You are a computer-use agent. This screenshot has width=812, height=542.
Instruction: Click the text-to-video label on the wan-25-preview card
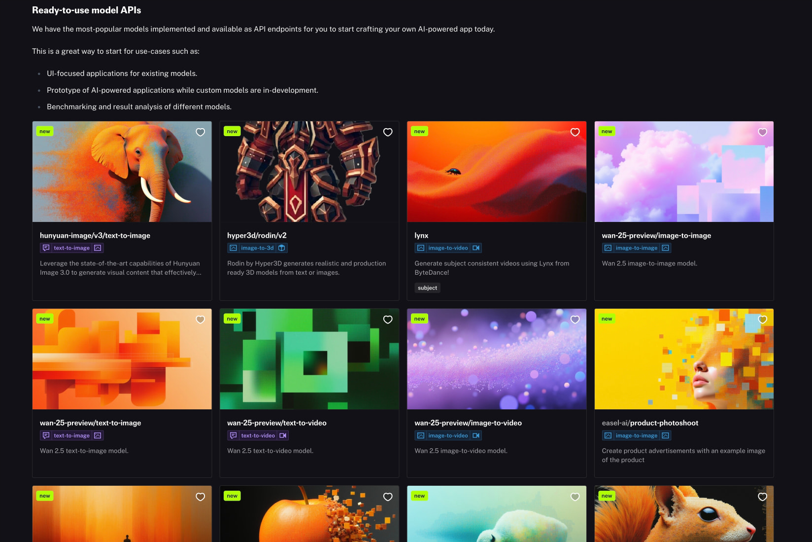pyautogui.click(x=258, y=435)
